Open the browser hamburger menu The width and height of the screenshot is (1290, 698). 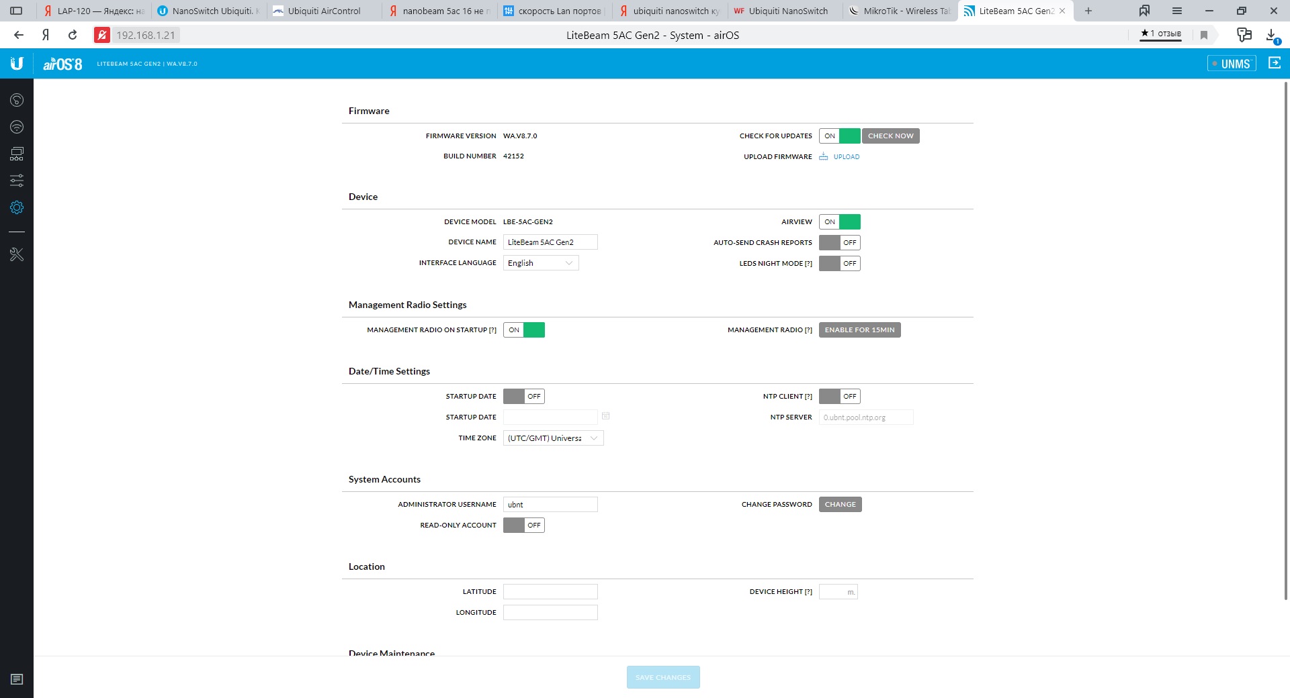tap(1177, 11)
